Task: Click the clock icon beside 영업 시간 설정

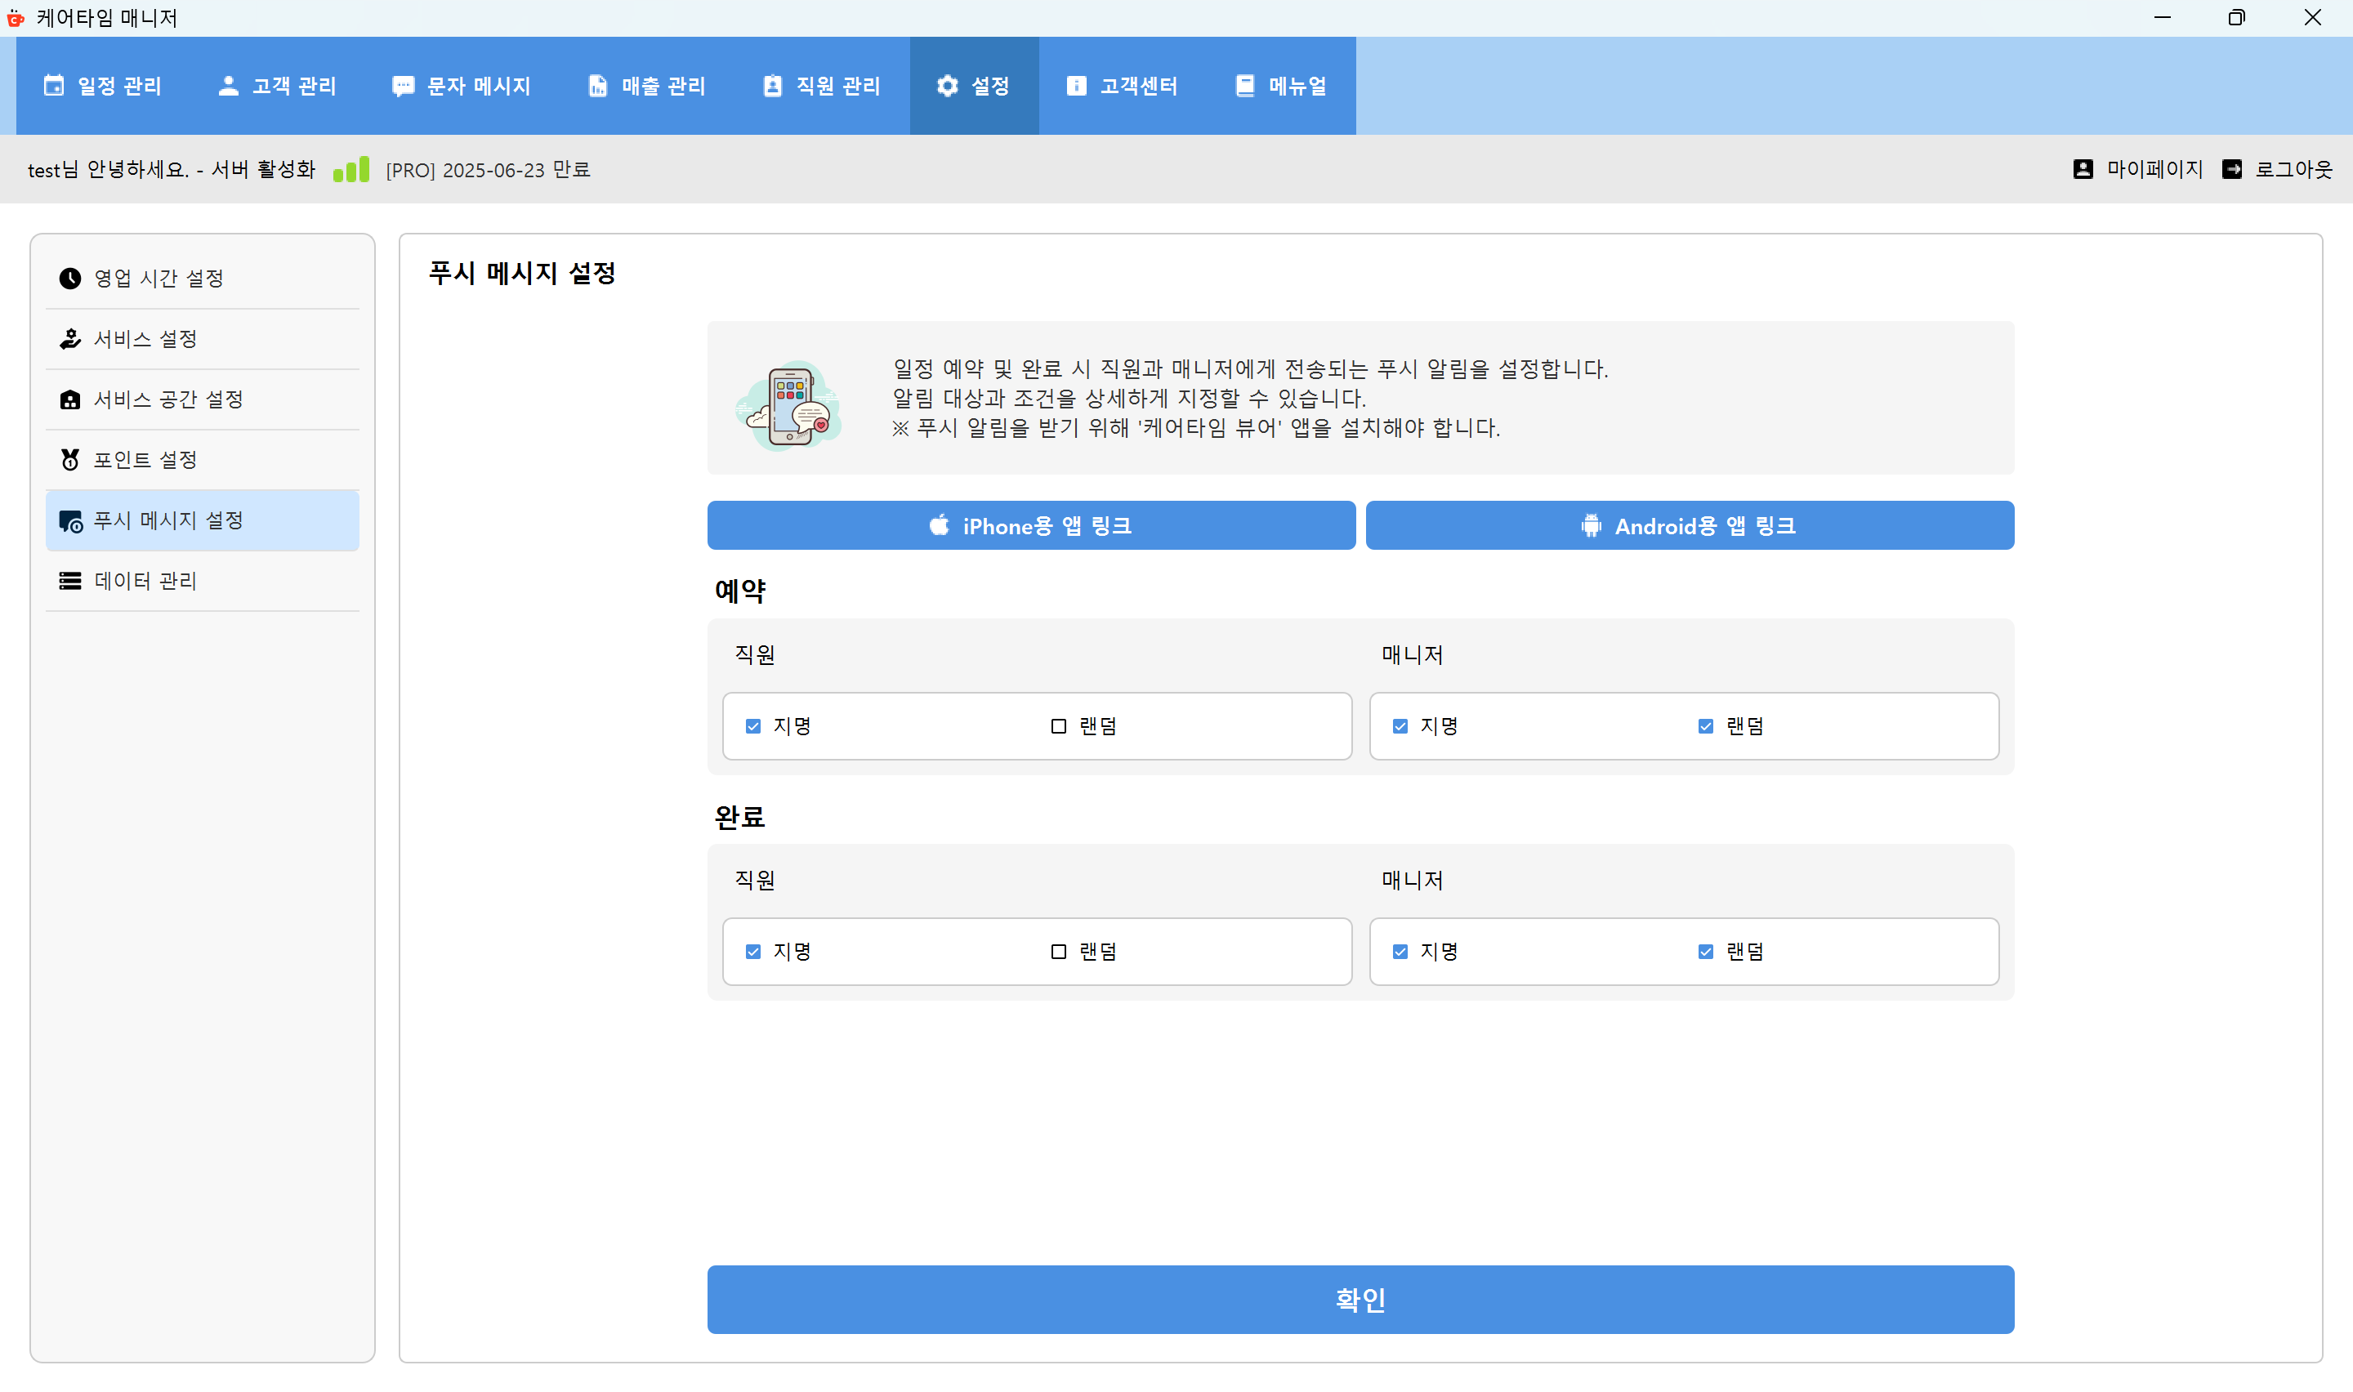Action: click(70, 278)
